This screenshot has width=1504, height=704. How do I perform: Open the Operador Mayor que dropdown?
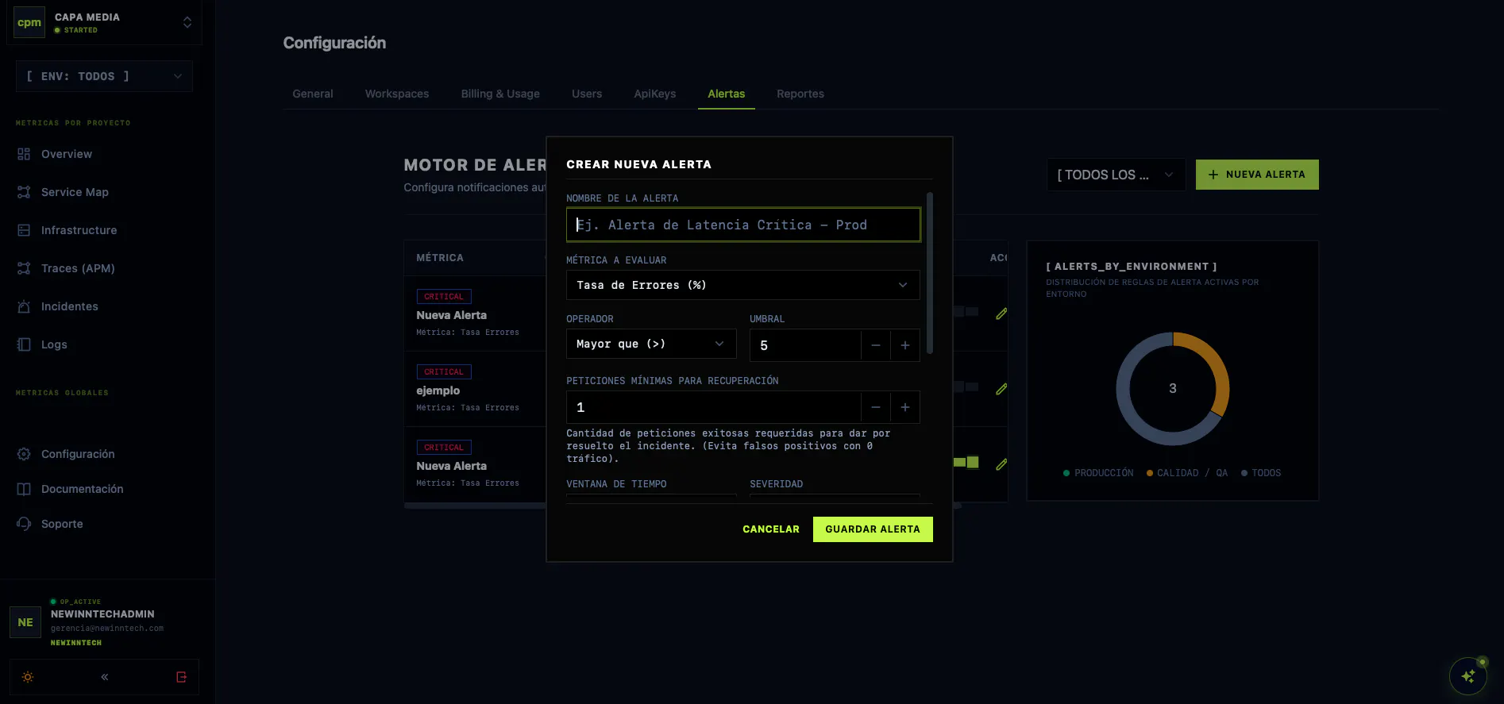(651, 344)
